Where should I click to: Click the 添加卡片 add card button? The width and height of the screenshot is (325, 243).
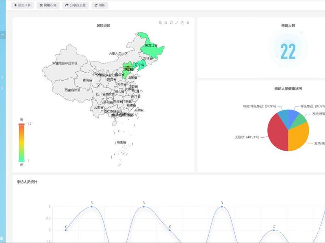coord(22,5)
